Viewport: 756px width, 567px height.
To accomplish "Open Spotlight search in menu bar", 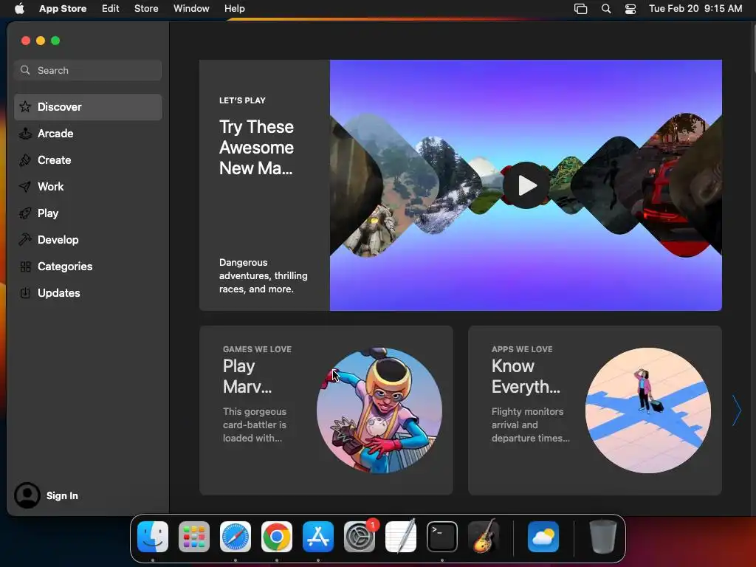I will (606, 8).
